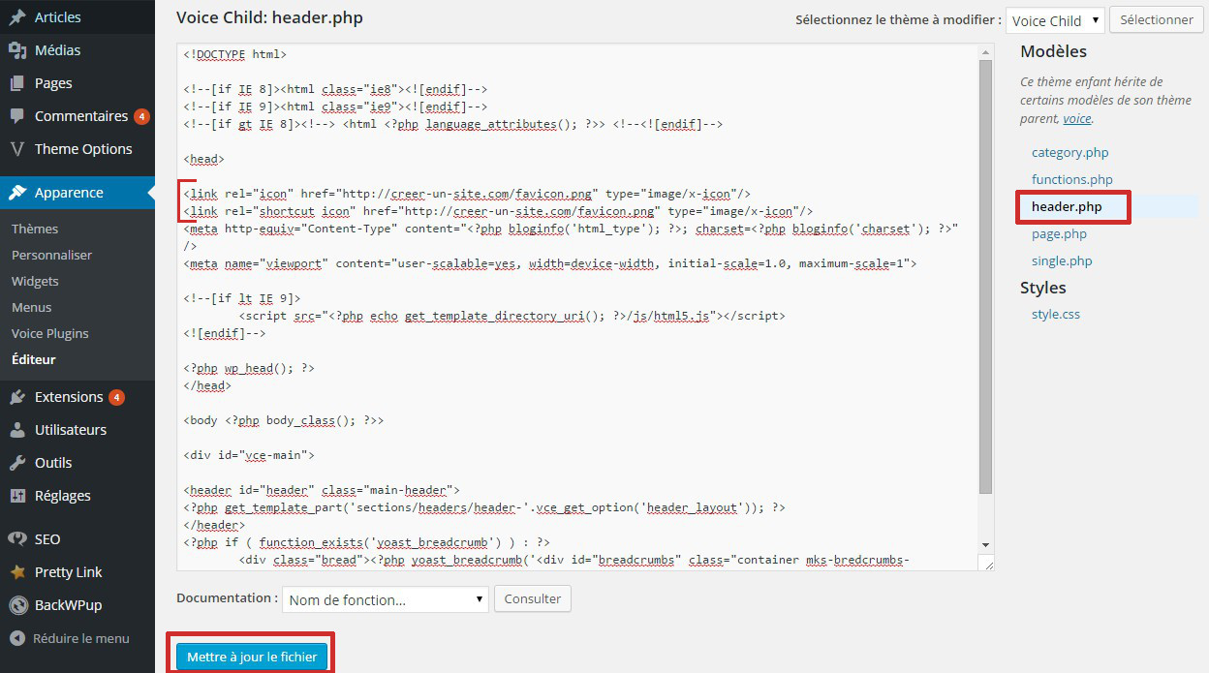Click the Réduire le menu arrow icon
This screenshot has height=673, width=1209.
(17, 638)
